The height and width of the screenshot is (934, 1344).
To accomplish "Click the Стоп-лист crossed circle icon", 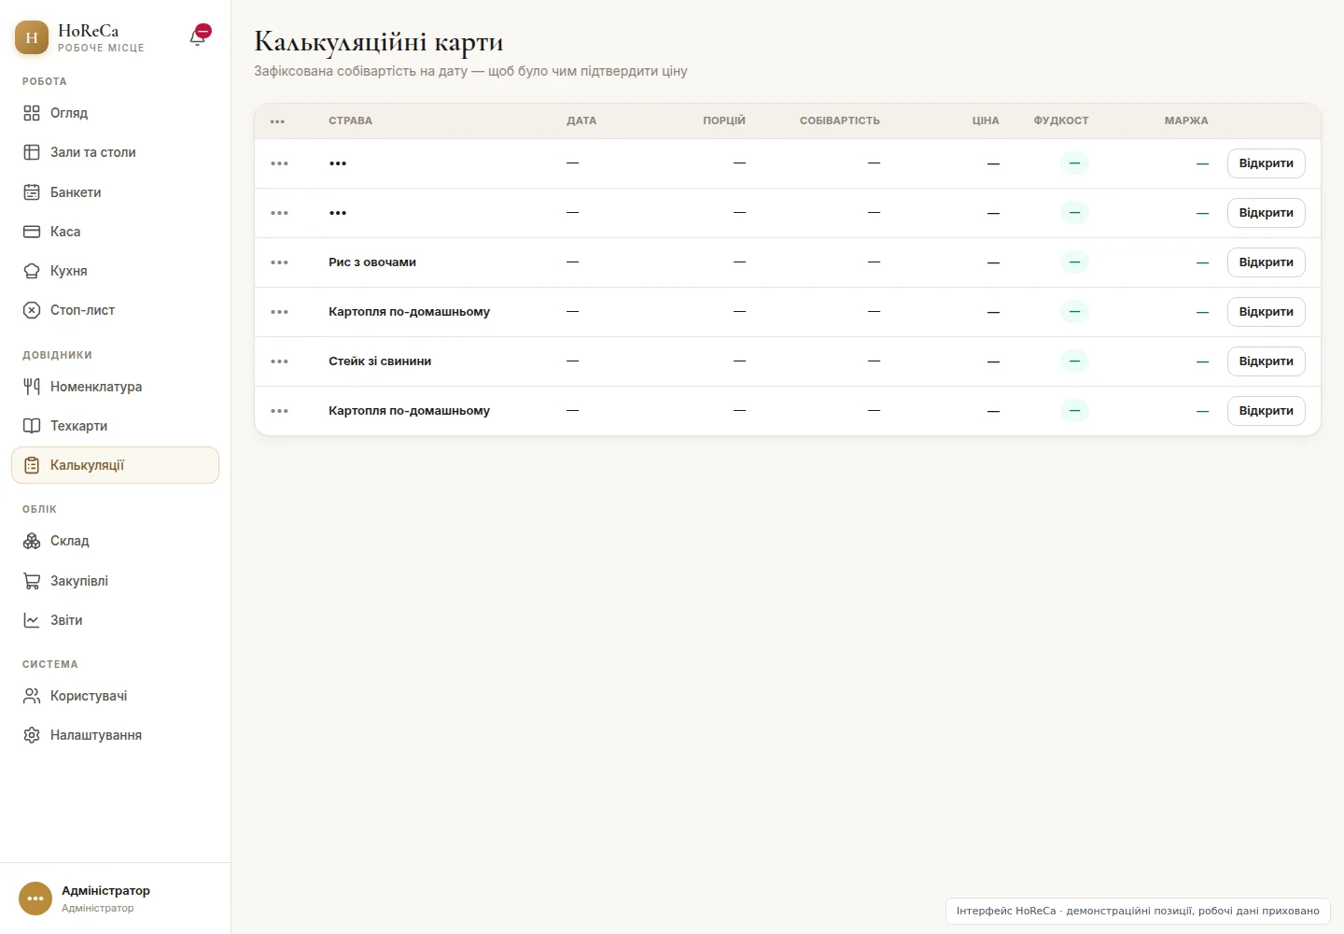I will (32, 310).
